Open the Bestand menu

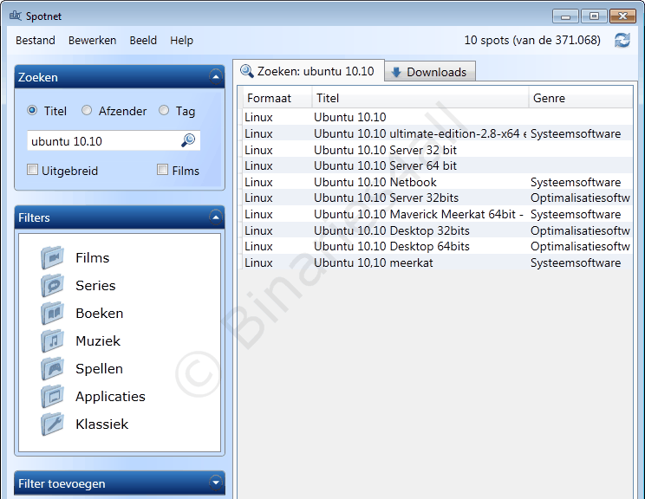[x=36, y=40]
